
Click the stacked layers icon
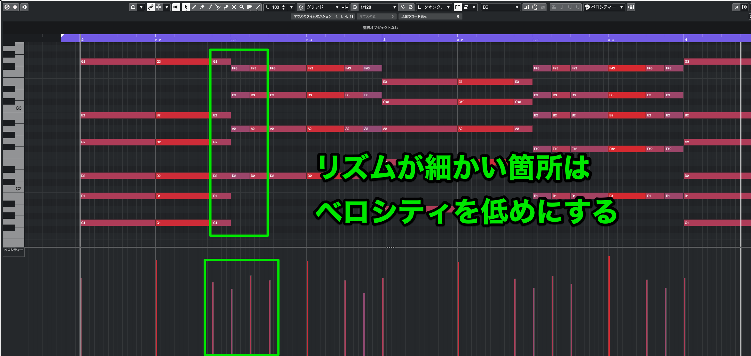466,7
